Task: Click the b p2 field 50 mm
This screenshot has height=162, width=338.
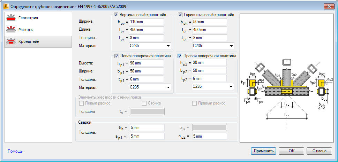Action: [x=209, y=70]
